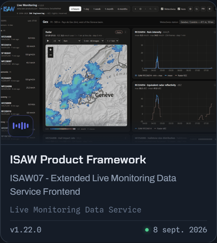Switch to the 1 day range
The image size is (217, 243).
(x=86, y=9)
